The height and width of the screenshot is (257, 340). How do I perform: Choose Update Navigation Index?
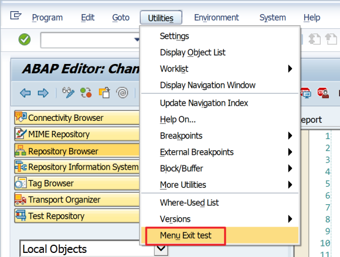pyautogui.click(x=220, y=103)
